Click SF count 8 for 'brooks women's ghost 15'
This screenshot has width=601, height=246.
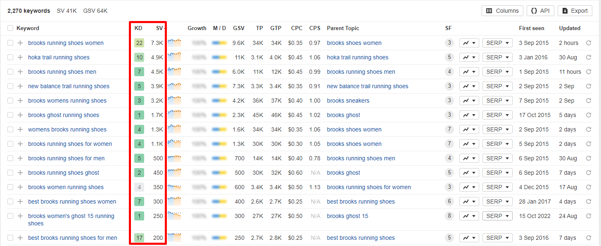point(449,216)
